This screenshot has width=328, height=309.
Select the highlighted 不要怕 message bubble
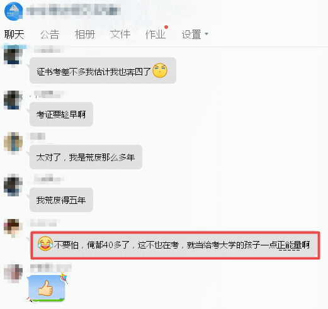(175, 245)
